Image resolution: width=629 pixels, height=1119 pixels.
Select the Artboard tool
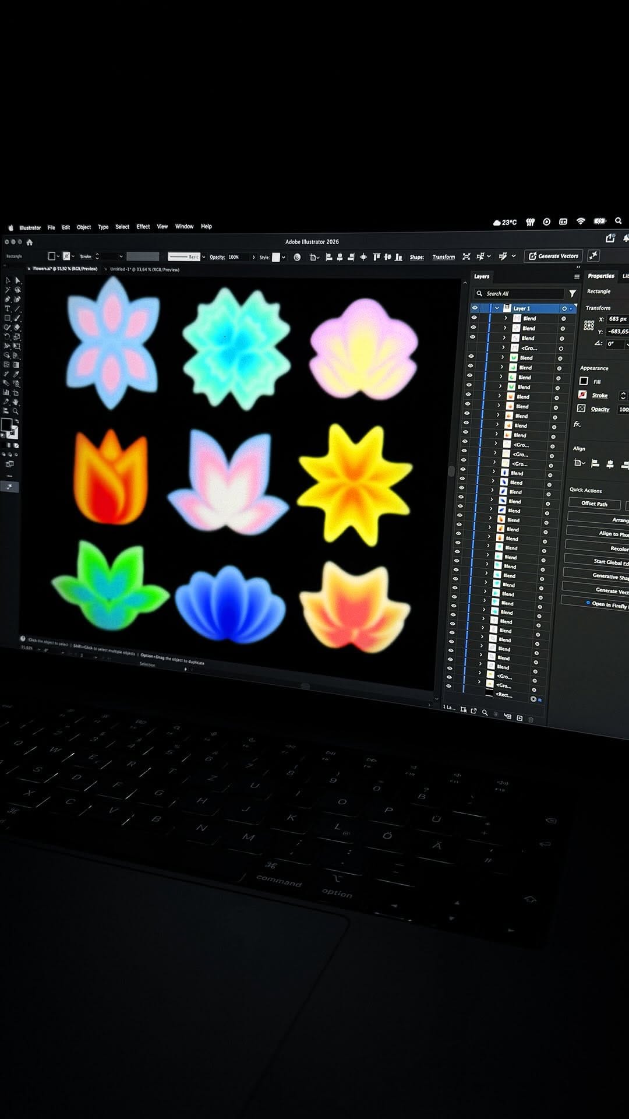pyautogui.click(x=16, y=392)
